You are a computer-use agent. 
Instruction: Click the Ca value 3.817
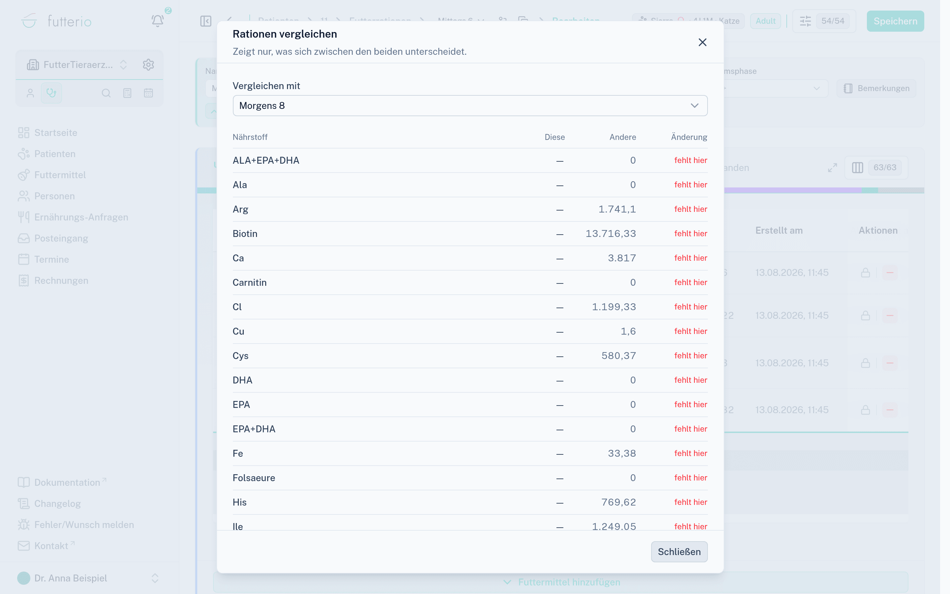tap(622, 258)
